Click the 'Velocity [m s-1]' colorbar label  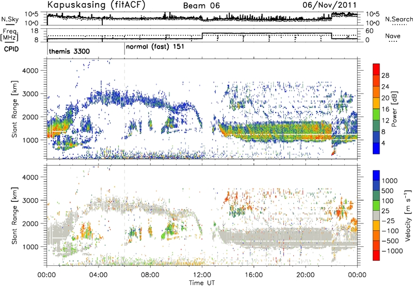(408, 215)
